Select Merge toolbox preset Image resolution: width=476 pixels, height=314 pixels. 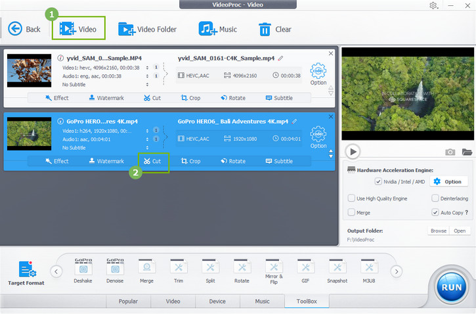(146, 271)
